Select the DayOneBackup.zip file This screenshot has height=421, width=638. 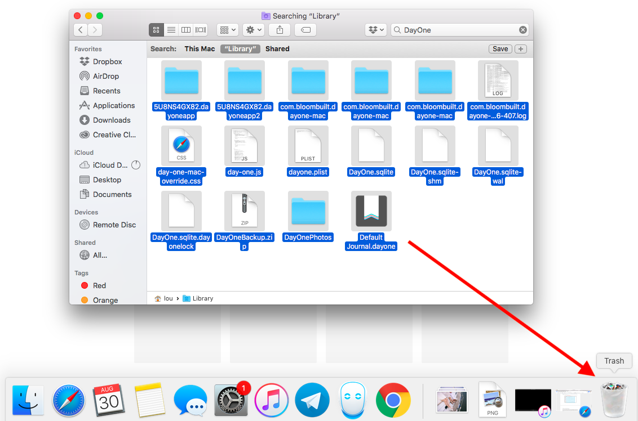click(x=244, y=221)
